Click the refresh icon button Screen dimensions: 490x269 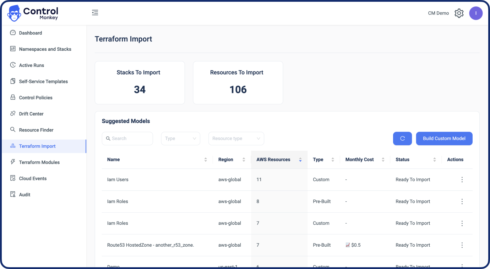402,139
